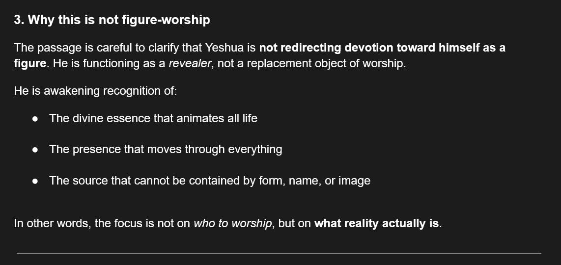This screenshot has width=561, height=265.
Task: Click the line "He is awakening recognition of:"
Action: [x=95, y=91]
